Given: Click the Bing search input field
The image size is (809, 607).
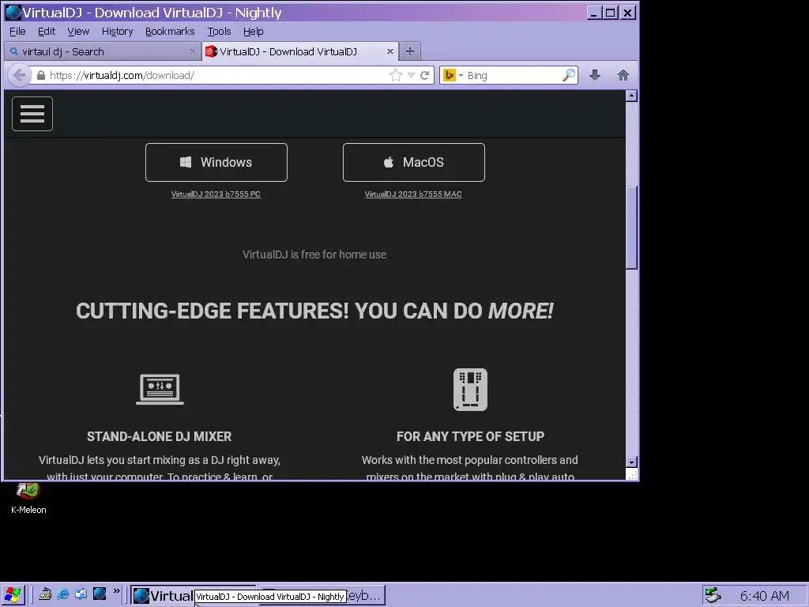Looking at the screenshot, I should 513,75.
